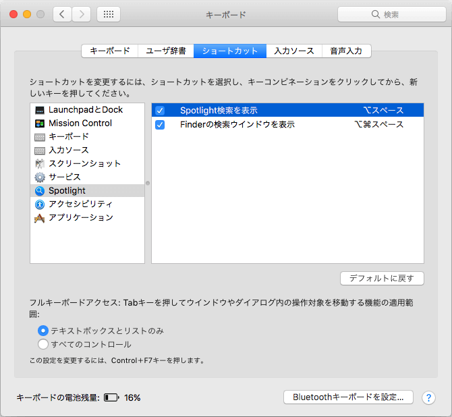Select サービス in category list
This screenshot has height=417, width=452.
coord(87,177)
